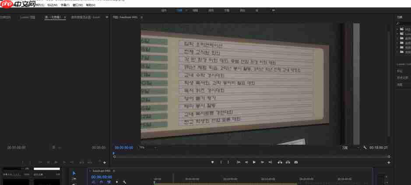Open the workspace overflow chevron menu
The height and width of the screenshot is (185, 411).
274,10
